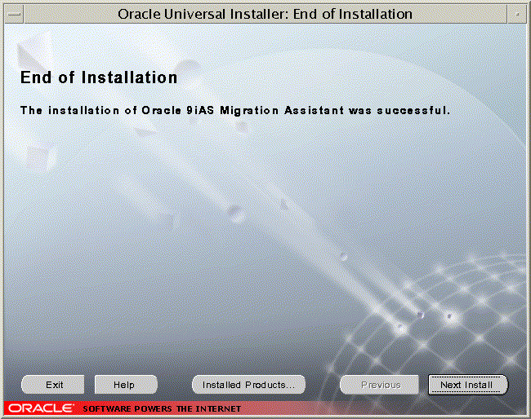Select the "End of Installation" heading text
The image size is (531, 419).
click(99, 77)
